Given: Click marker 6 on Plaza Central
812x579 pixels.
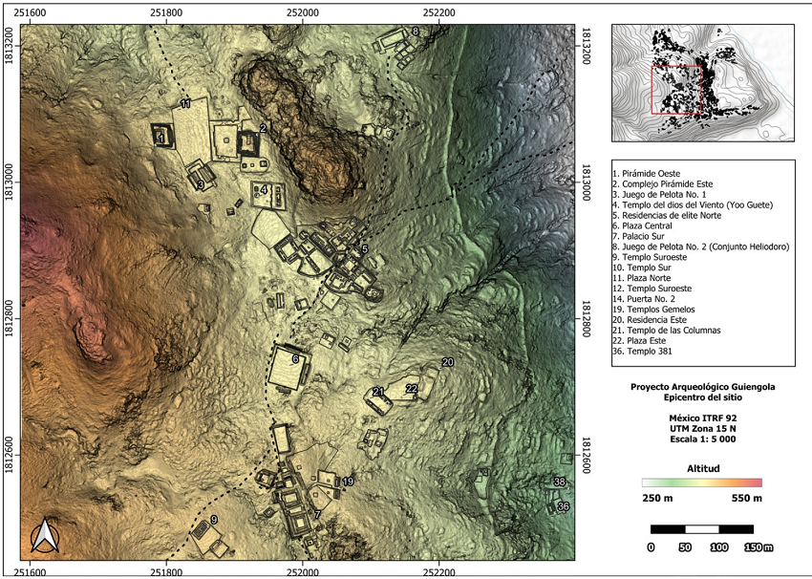Looking at the screenshot, I should (x=296, y=359).
